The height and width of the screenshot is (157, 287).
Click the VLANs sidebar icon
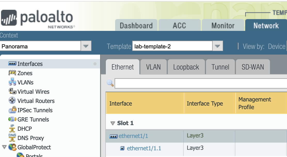click(x=12, y=82)
